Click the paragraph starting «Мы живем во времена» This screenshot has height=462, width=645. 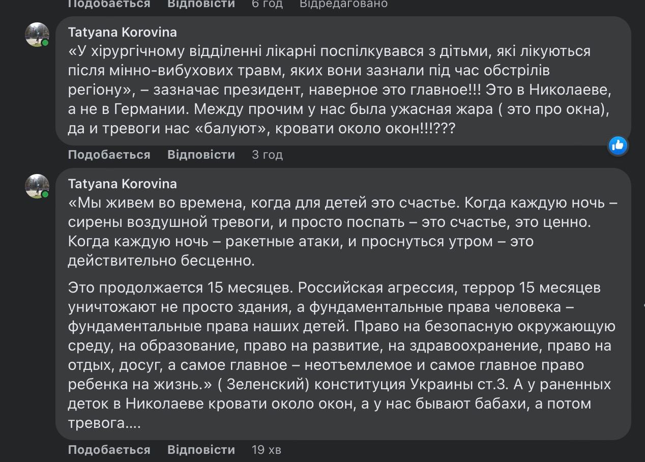click(x=343, y=232)
